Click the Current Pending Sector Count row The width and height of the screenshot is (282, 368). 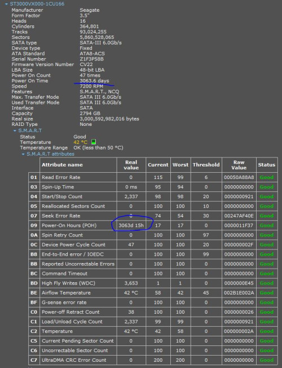[153, 341]
